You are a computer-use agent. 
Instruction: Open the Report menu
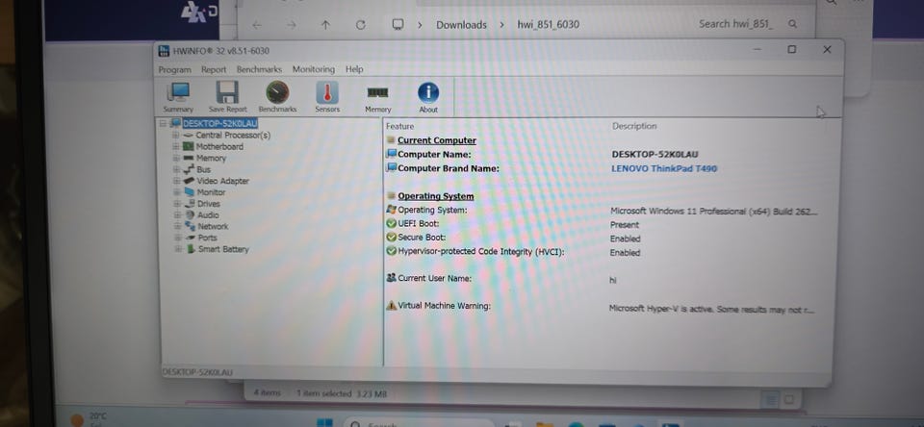pos(214,69)
